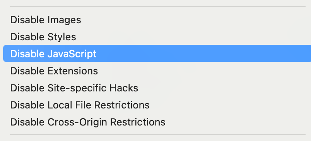This screenshot has height=141, width=311.
Task: Pick the last entry, Disable Cross-Origin Restrictions
Action: [157, 122]
